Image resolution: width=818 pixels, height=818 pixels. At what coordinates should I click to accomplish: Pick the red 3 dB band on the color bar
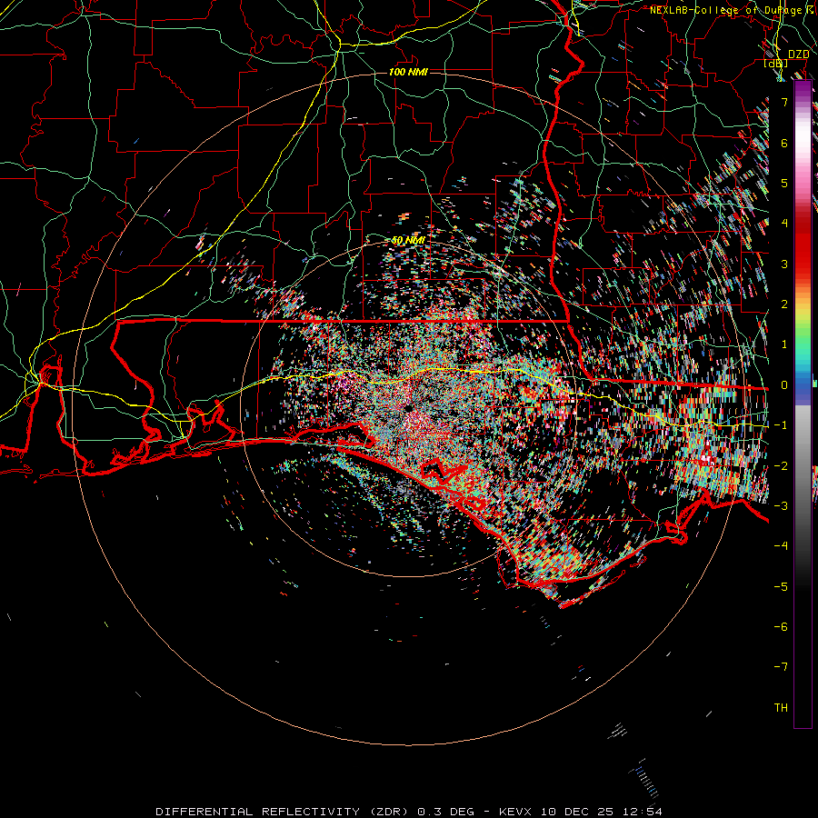803,264
